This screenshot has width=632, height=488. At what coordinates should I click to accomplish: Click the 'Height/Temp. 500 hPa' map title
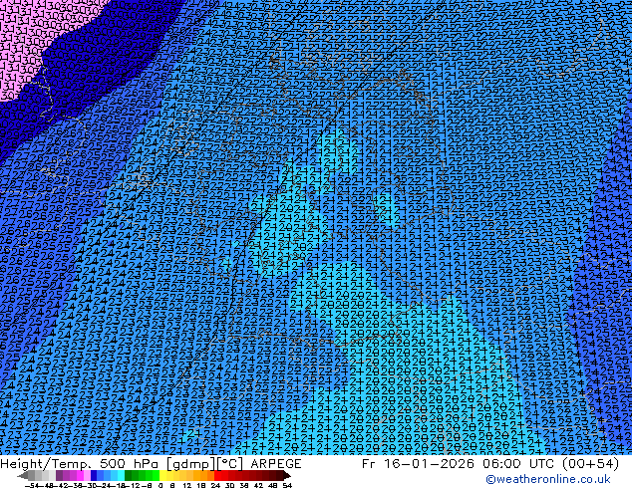click(x=80, y=464)
